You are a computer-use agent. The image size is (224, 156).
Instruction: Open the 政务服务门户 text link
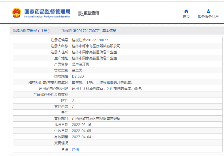click(x=208, y=17)
